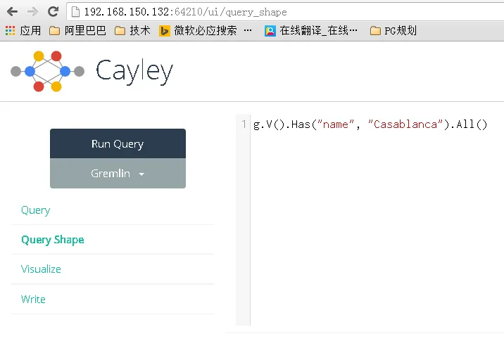Click the .All() text in query

click(x=469, y=124)
